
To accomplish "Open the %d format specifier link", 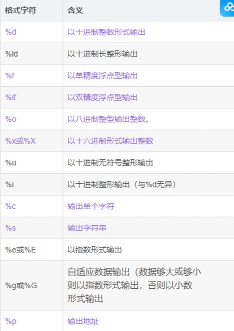I will 11,32.
